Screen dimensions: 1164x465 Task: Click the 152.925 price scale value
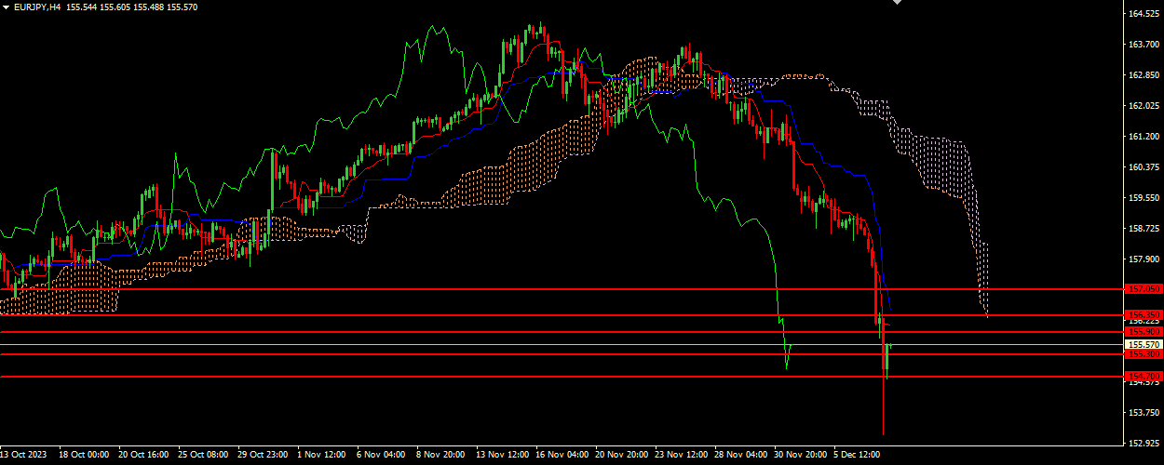click(x=1142, y=443)
